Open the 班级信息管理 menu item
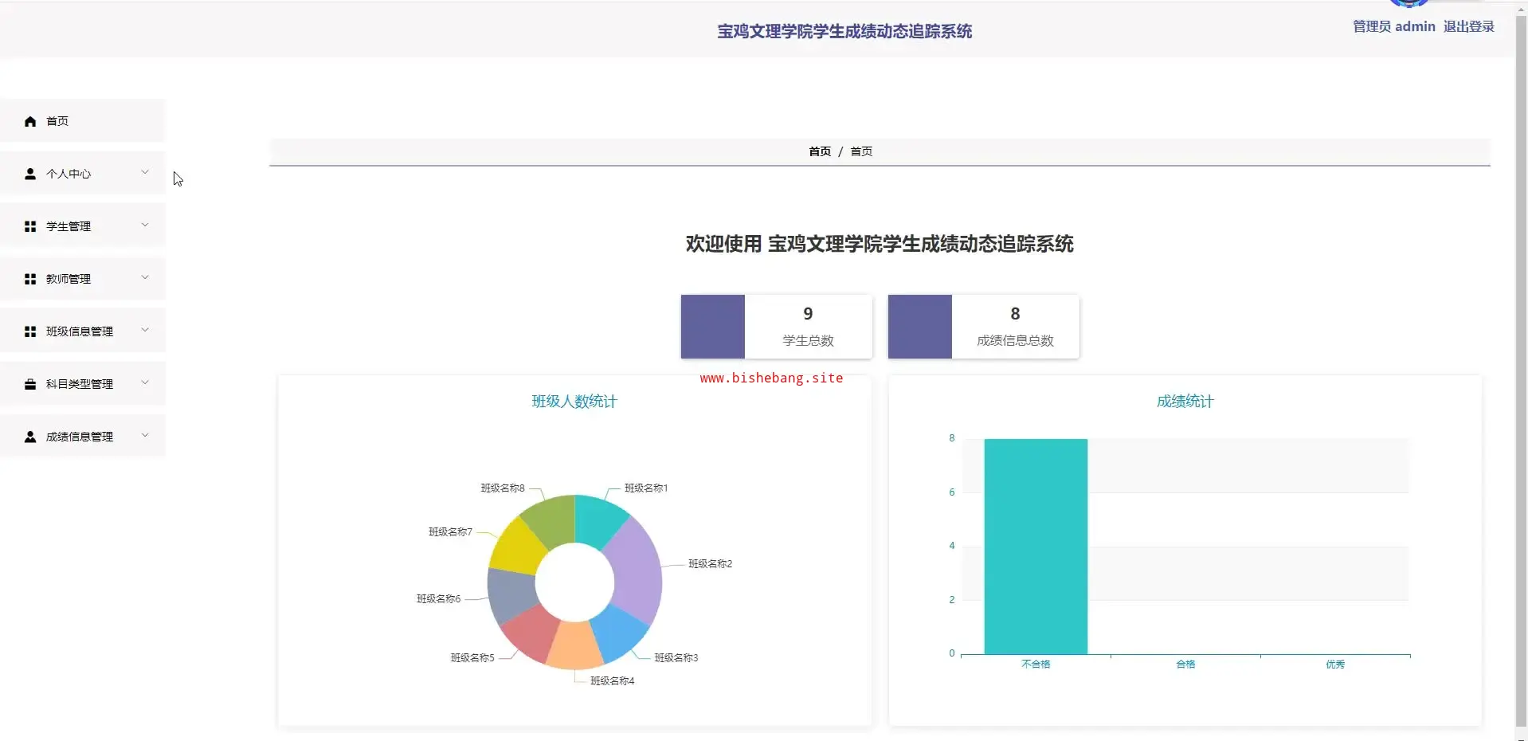This screenshot has width=1528, height=741. pos(80,331)
